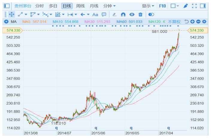Toggle the right sidebar panel icon
This screenshot has height=138, width=211.
(203, 6)
